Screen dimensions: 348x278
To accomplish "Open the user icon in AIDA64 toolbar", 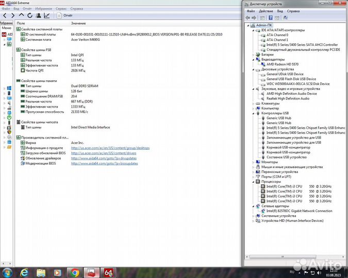I will [x=38, y=15].
